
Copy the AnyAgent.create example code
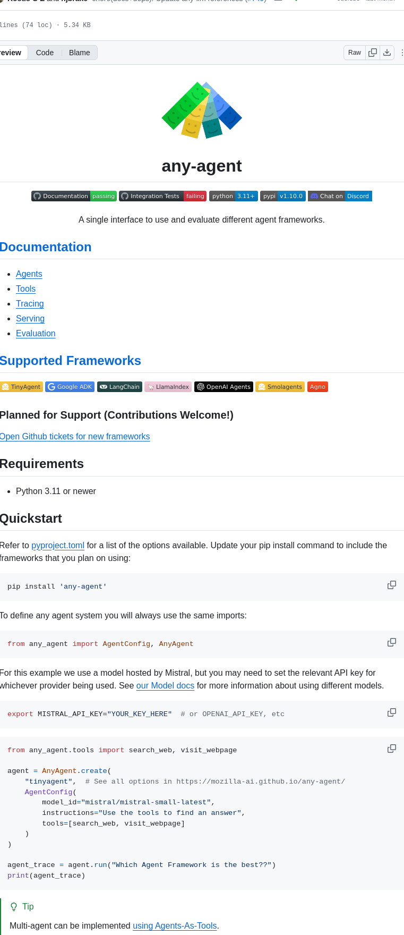tap(391, 749)
